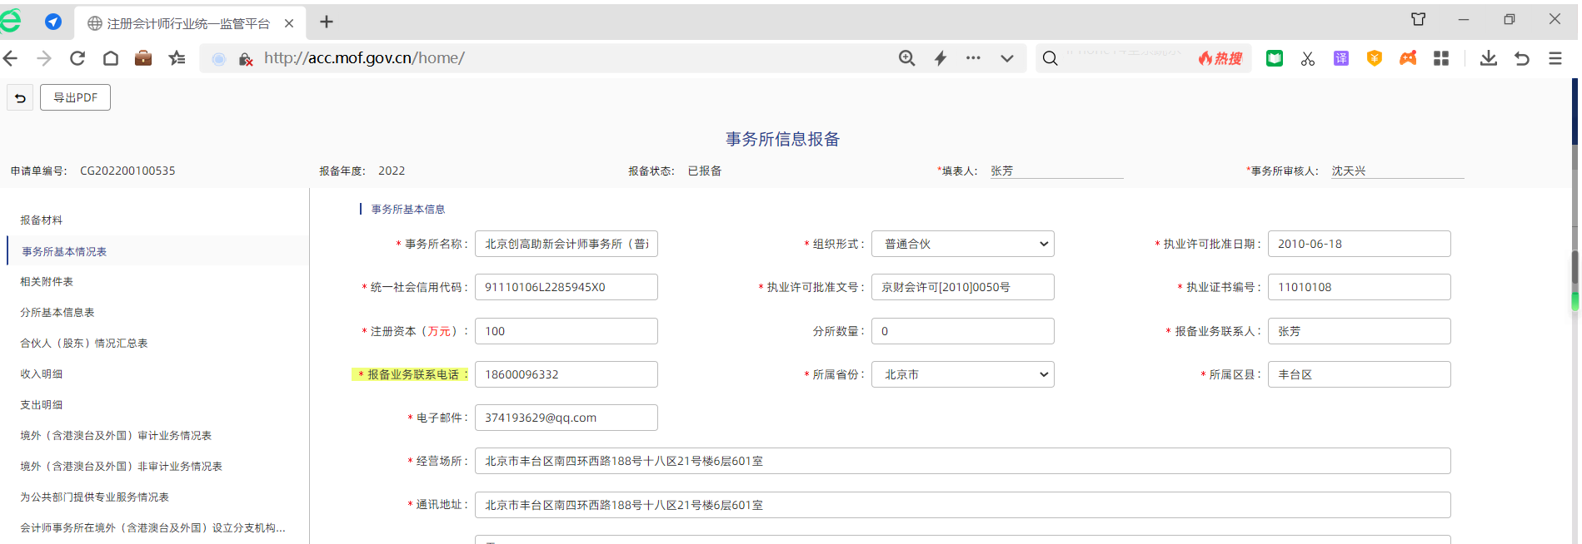Open a new browser tab
The image size is (1582, 544).
coord(327,22)
